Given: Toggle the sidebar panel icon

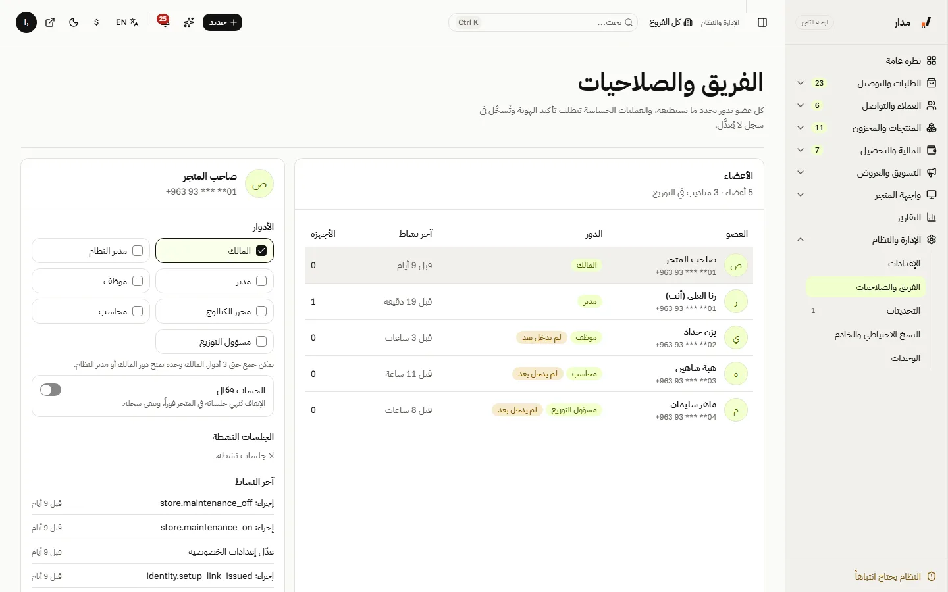Looking at the screenshot, I should pos(762,22).
